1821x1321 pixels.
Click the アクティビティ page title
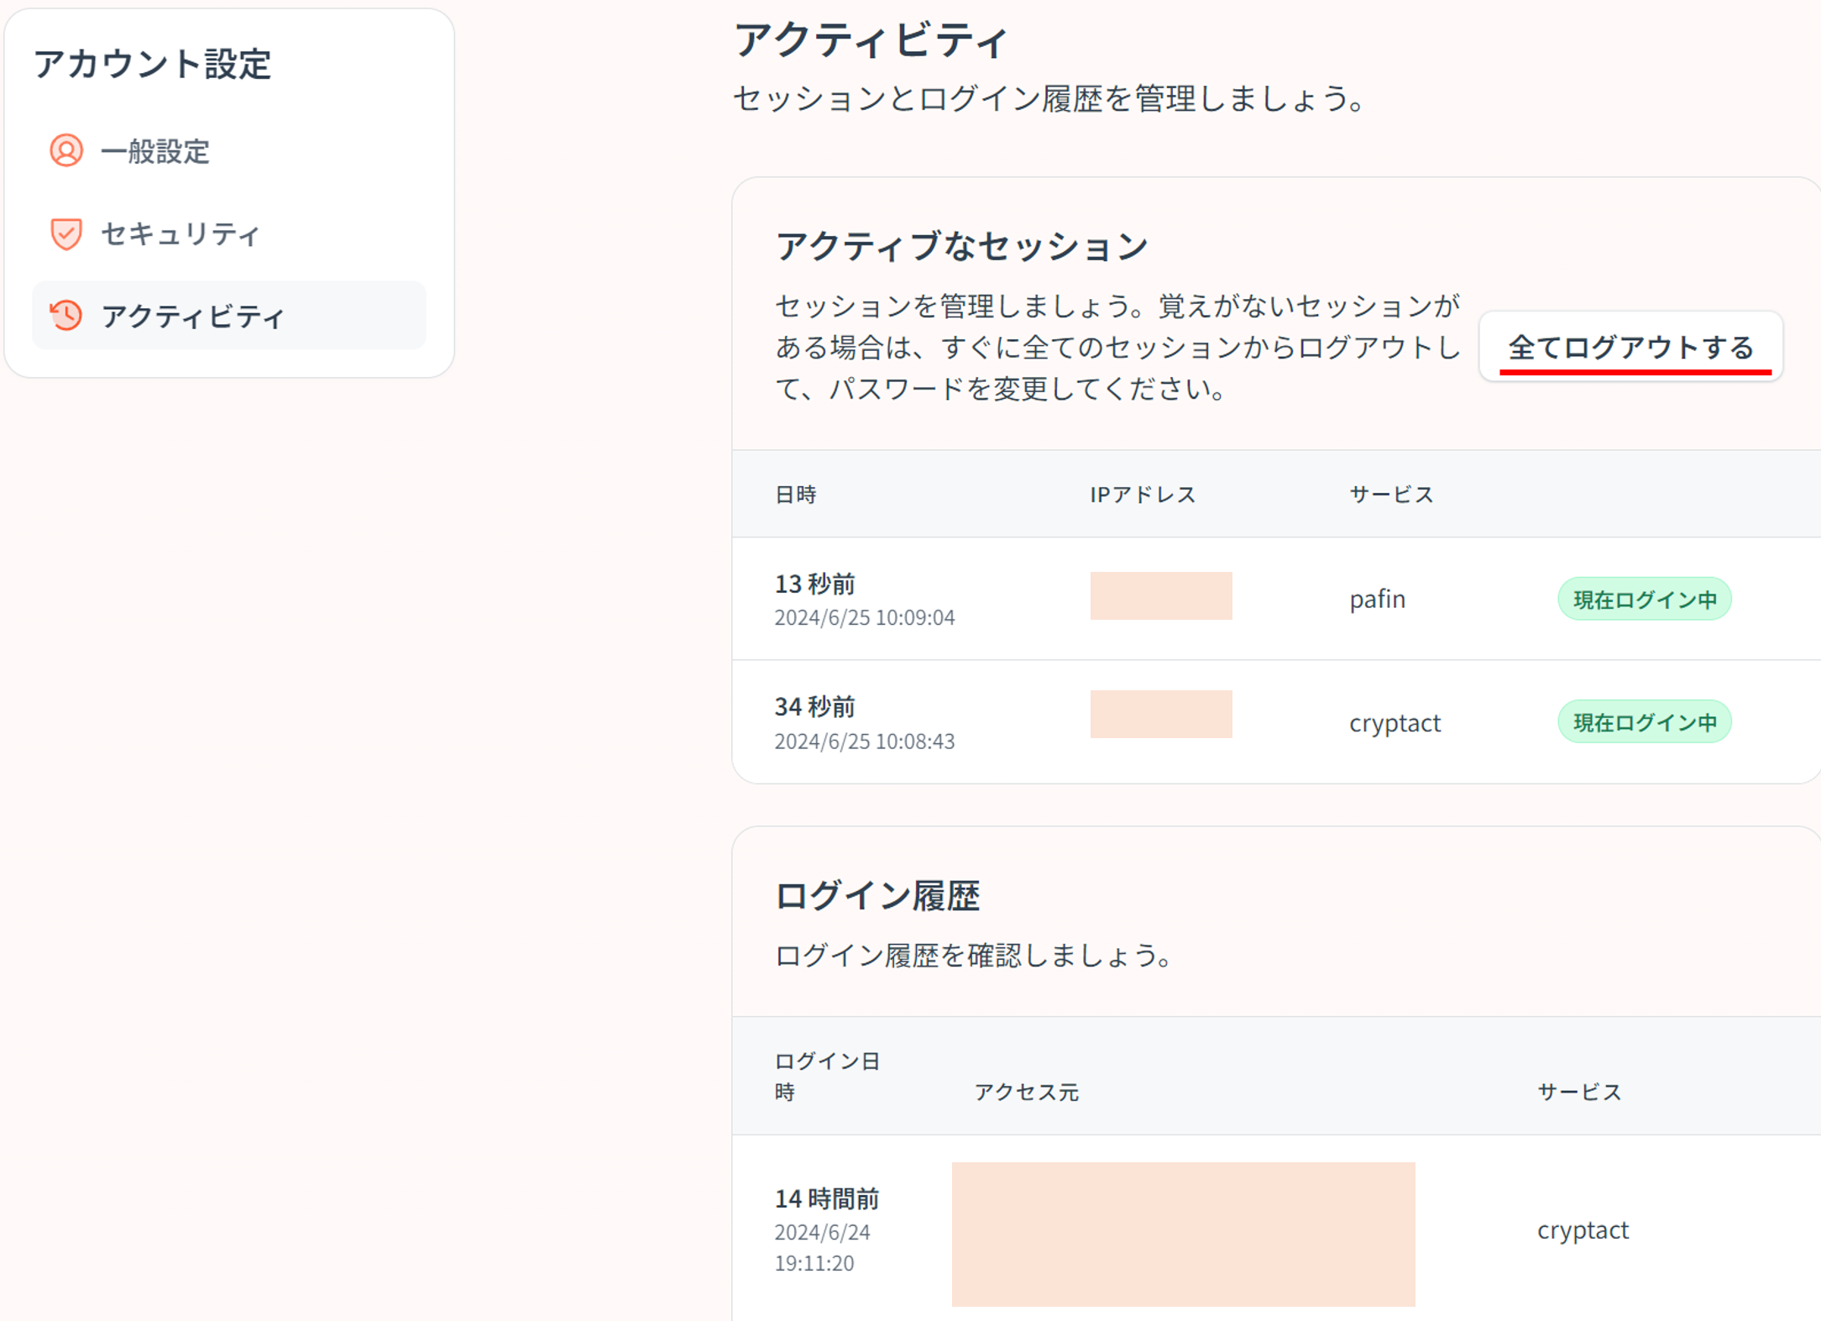[870, 39]
